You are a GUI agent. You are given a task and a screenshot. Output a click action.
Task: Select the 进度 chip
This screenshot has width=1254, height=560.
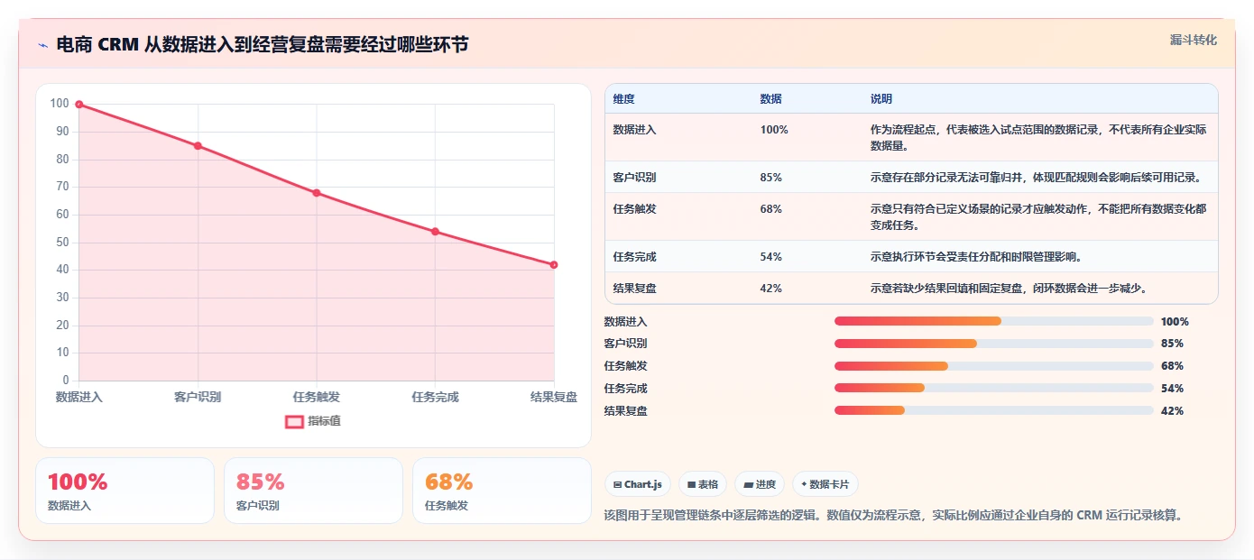point(760,484)
